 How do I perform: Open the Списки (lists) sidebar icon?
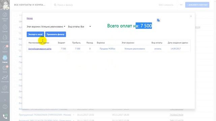tap(5, 59)
